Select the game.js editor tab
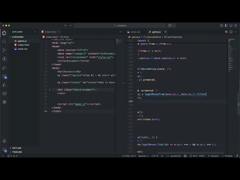 (x=156, y=32)
